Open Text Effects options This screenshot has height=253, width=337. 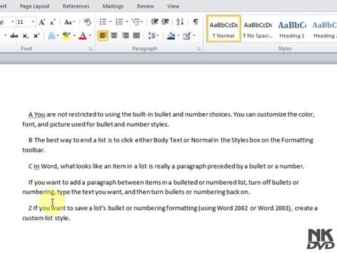point(53,36)
